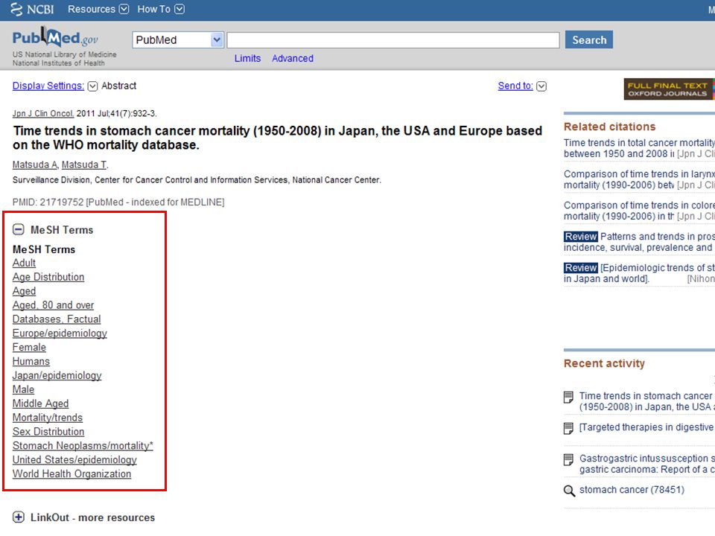Viewport: 715px width, 536px height.
Task: Open the PubMed database selector dropdown
Action: coord(178,40)
